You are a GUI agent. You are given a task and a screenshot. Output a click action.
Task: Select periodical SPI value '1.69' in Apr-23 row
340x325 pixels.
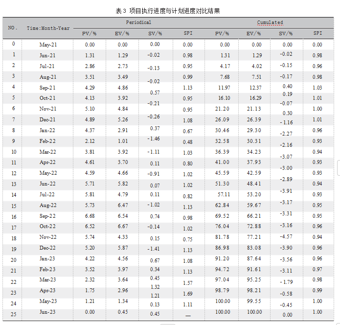pyautogui.click(x=187, y=294)
